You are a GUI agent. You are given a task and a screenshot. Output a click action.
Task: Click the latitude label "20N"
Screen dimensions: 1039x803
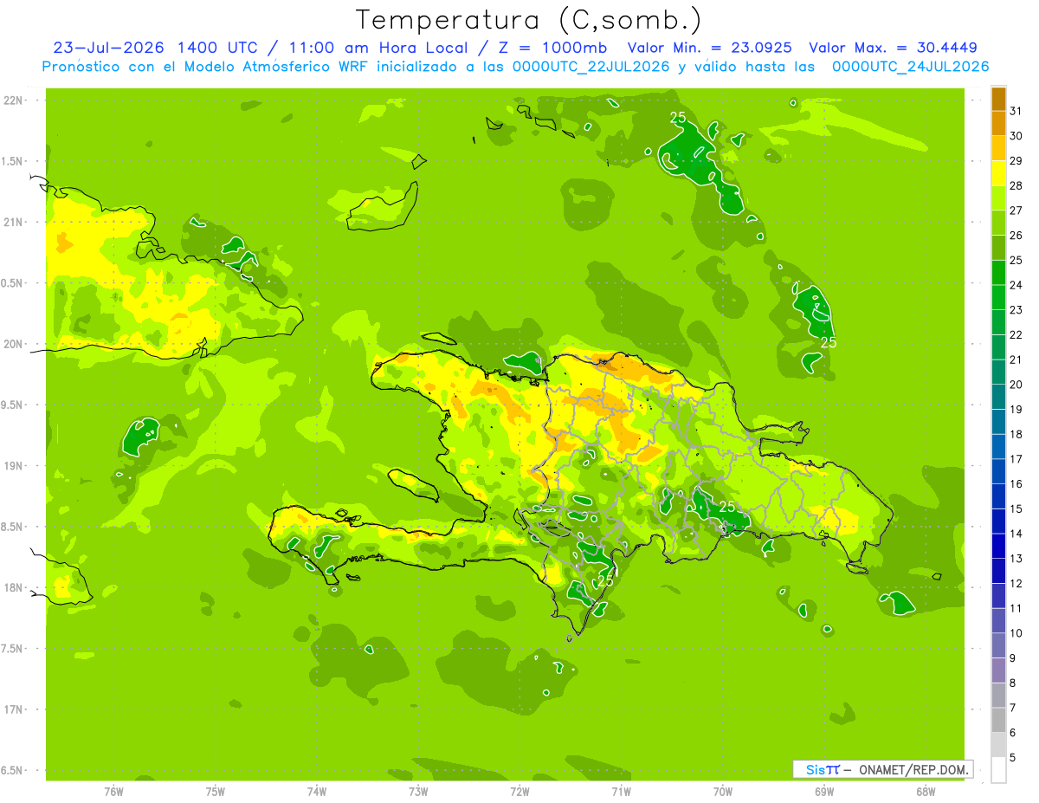point(14,344)
